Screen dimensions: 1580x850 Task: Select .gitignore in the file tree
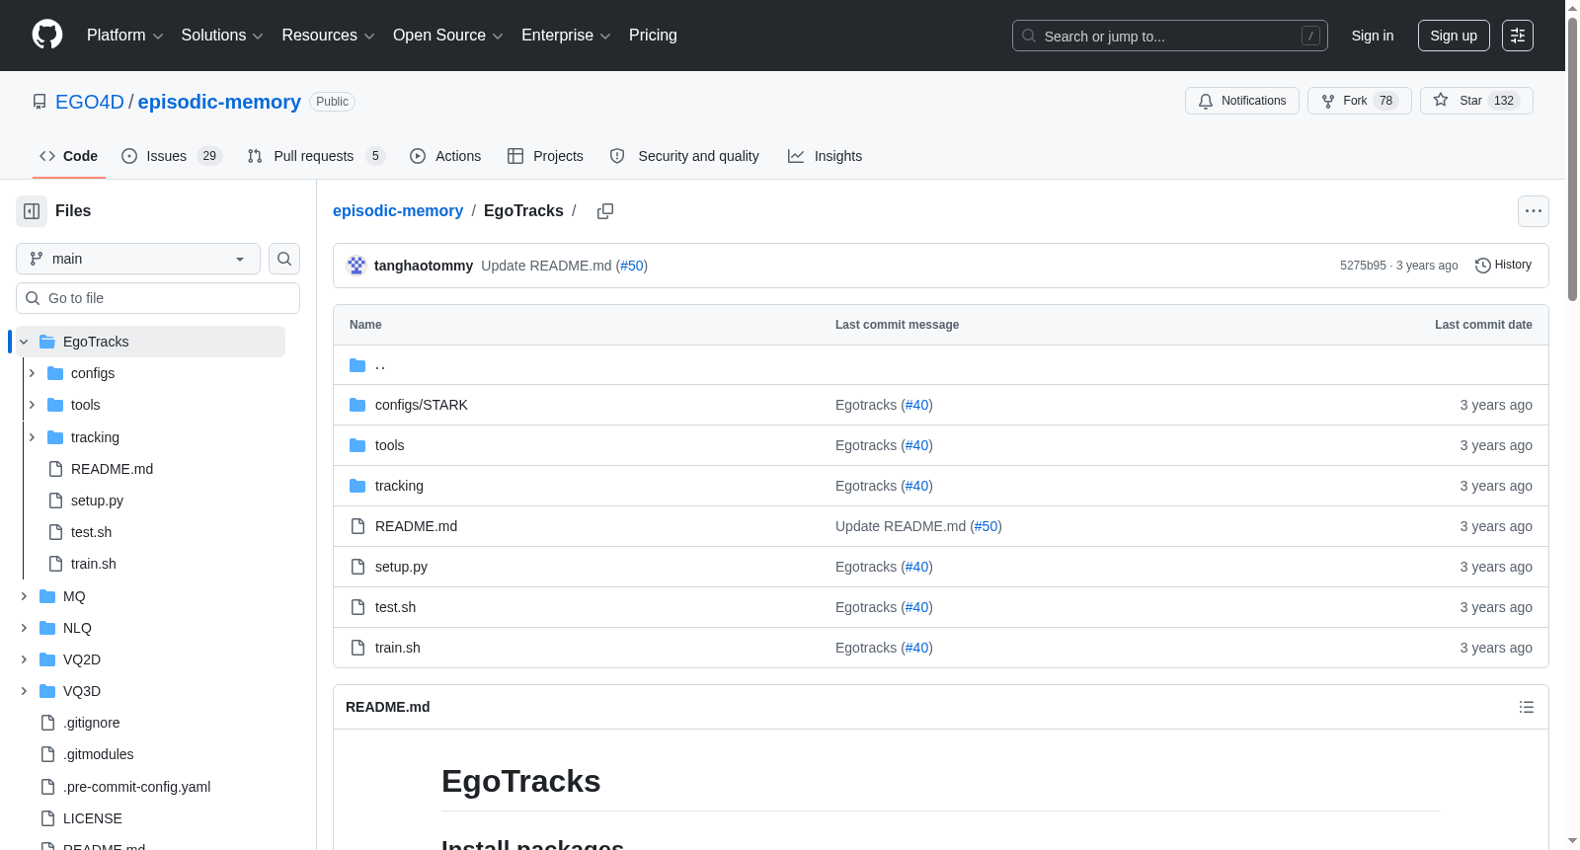point(91,723)
